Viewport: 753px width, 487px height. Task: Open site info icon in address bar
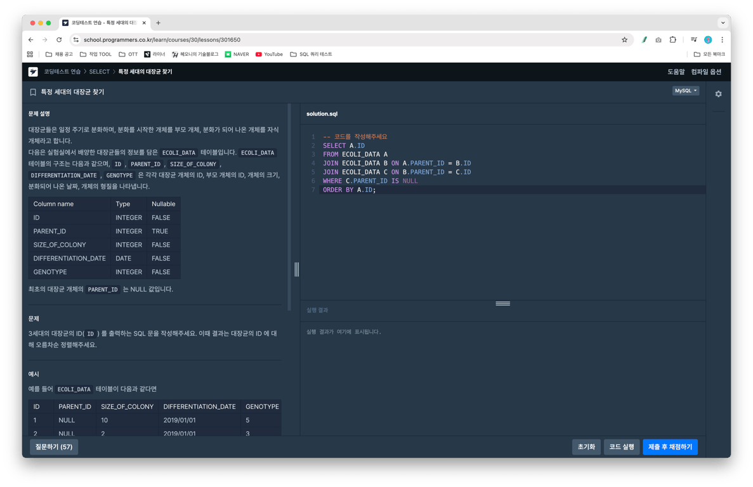click(x=76, y=40)
